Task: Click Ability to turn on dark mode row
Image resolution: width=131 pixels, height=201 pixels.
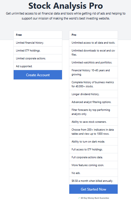Action: 93,142
